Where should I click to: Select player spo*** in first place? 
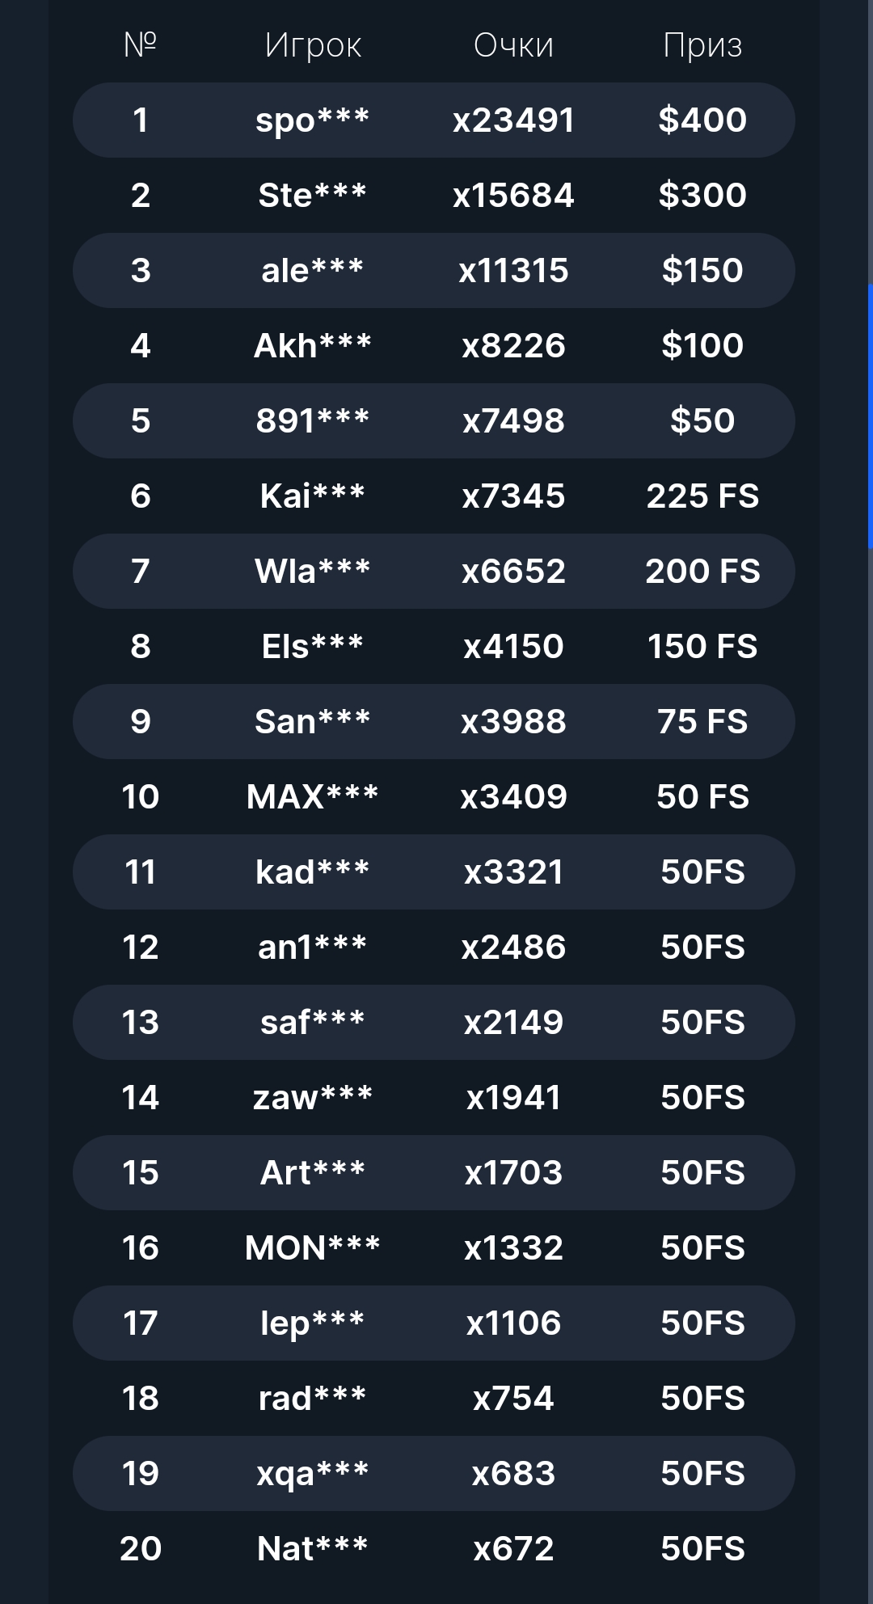(x=313, y=120)
